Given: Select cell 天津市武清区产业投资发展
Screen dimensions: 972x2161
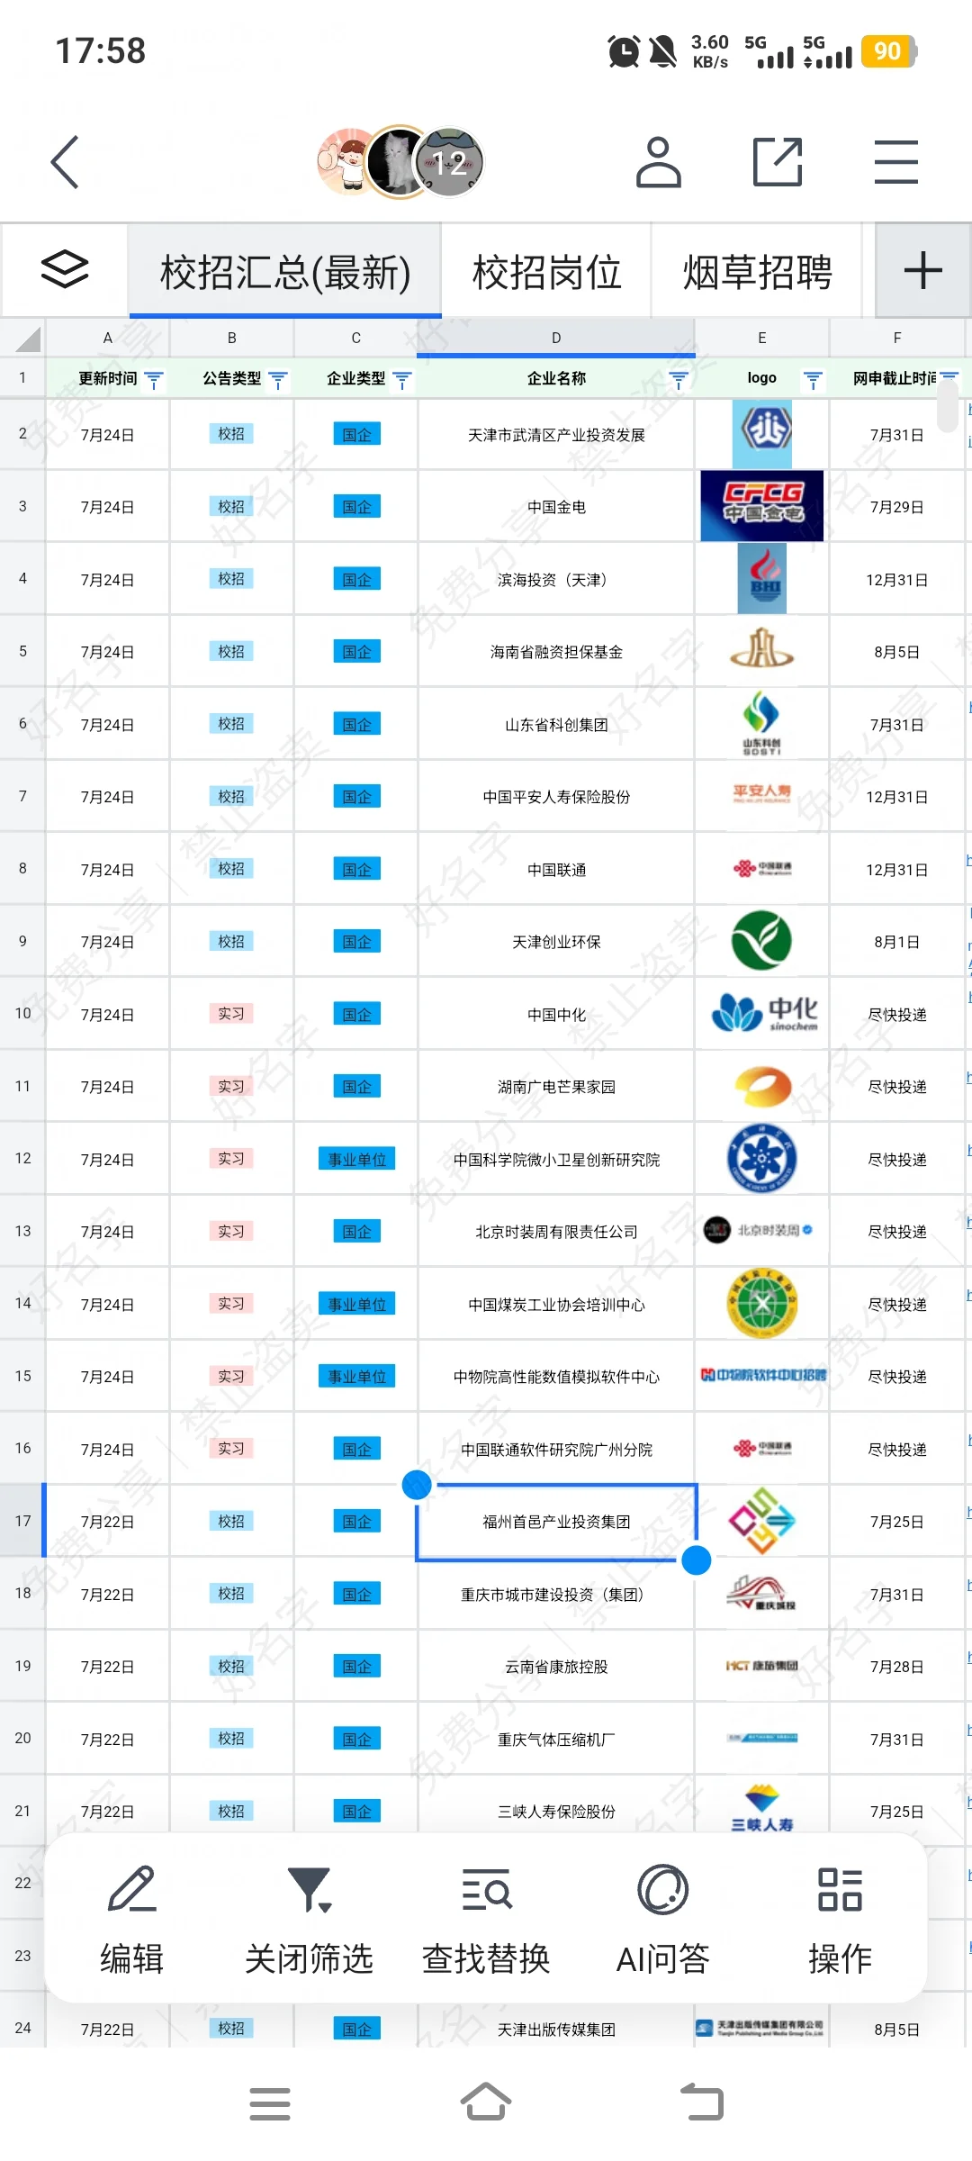Looking at the screenshot, I should 556,435.
